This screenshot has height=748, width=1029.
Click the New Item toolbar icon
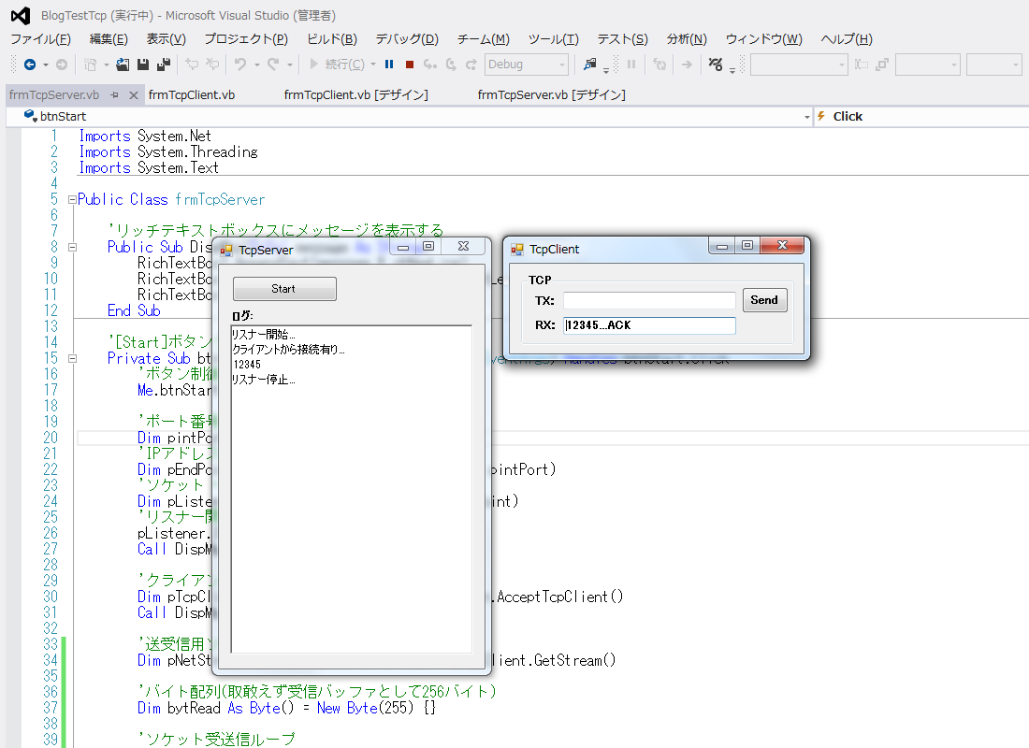(x=91, y=65)
